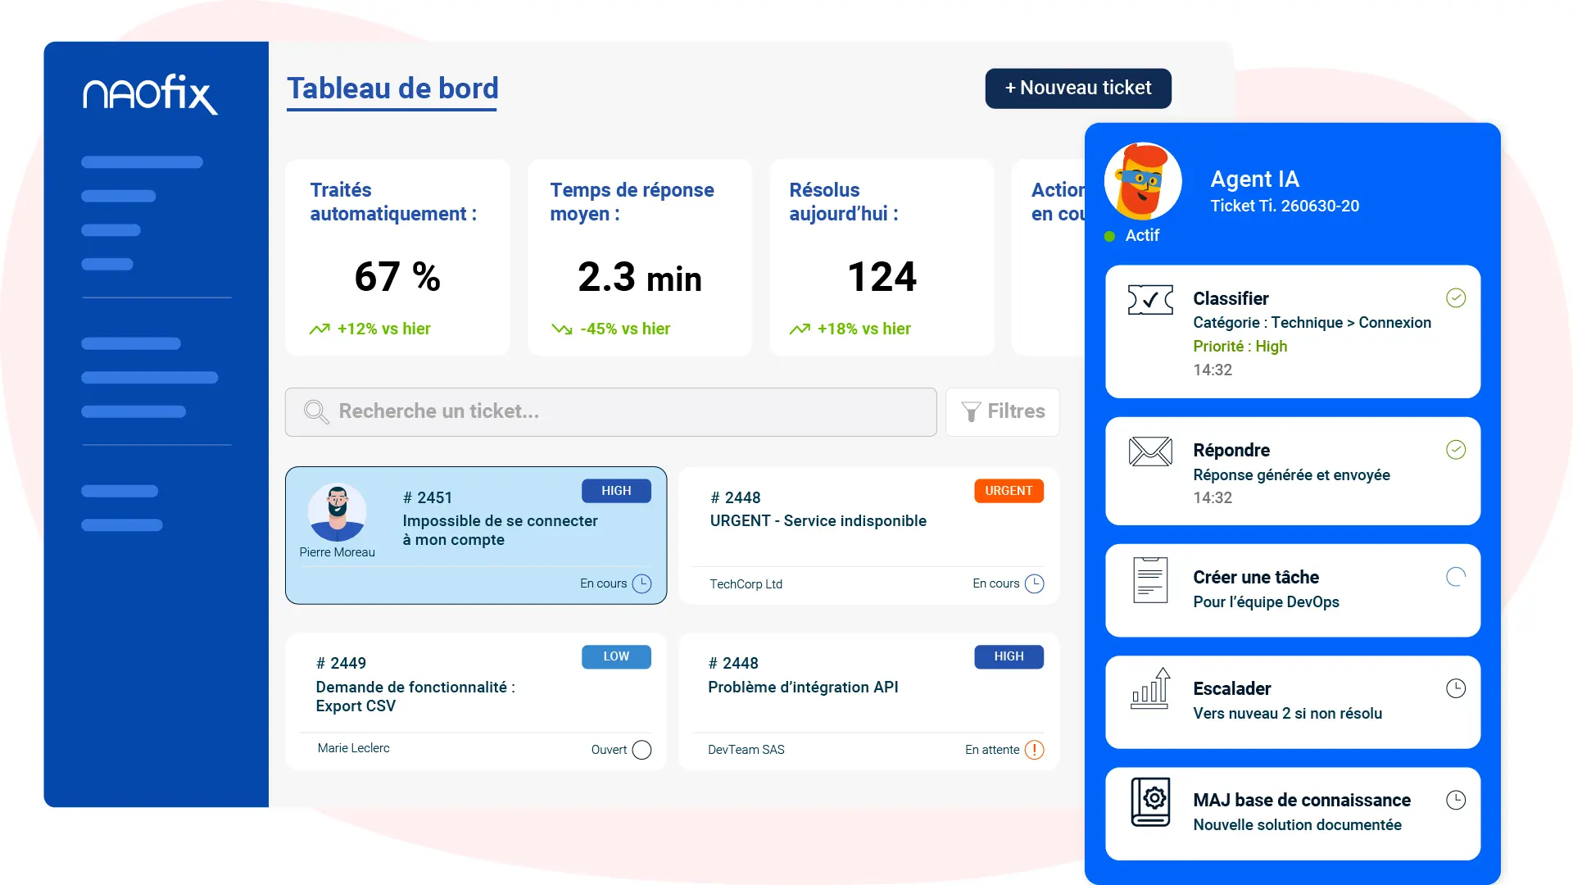This screenshot has height=885, width=1573.
Task: Click Vers nouveau 2 si non résolu text
Action: [x=1287, y=714]
